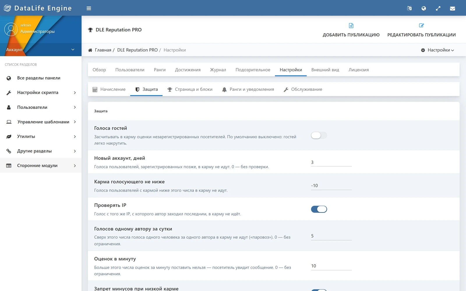This screenshot has width=466, height=291.
Task: Click the globe icon beside Все разделы панели
Action: point(9,78)
